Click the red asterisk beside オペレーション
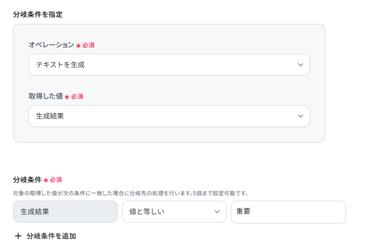372x252 pixels. point(78,45)
